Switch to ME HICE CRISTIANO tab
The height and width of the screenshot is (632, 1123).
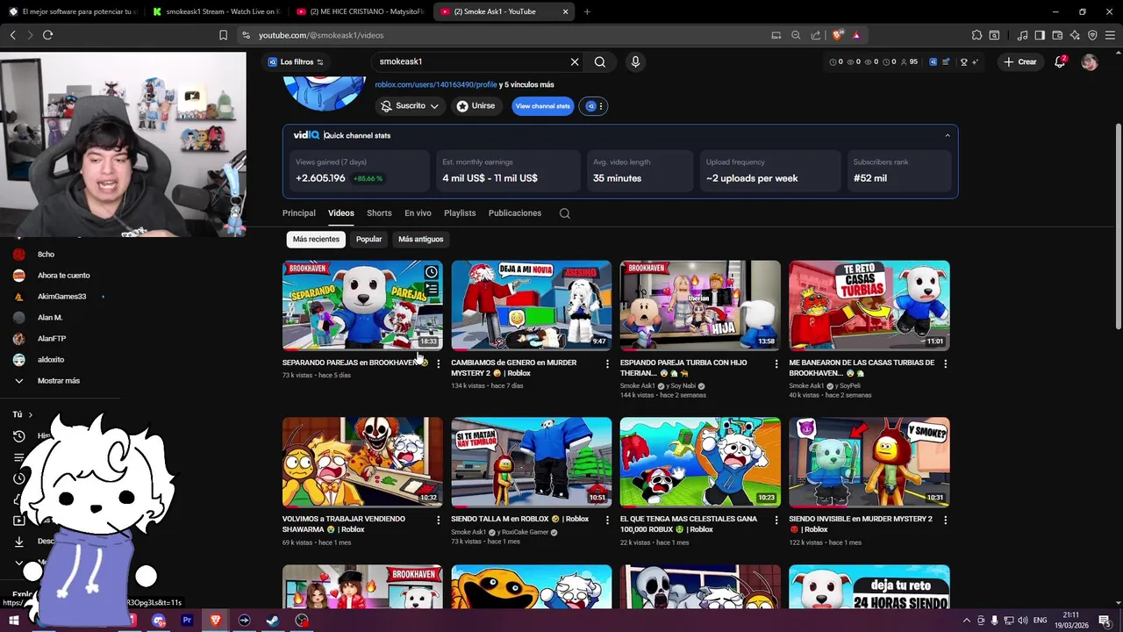[x=360, y=11]
